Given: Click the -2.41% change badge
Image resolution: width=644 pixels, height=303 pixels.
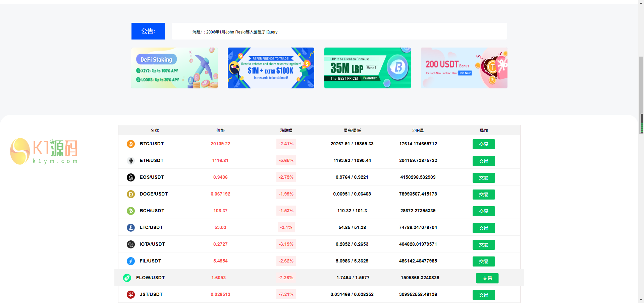Looking at the screenshot, I should click(286, 144).
